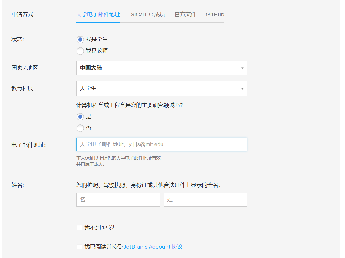Switch to the 大学电子邮件地址 tab
This screenshot has width=345, height=258.
pyautogui.click(x=98, y=15)
